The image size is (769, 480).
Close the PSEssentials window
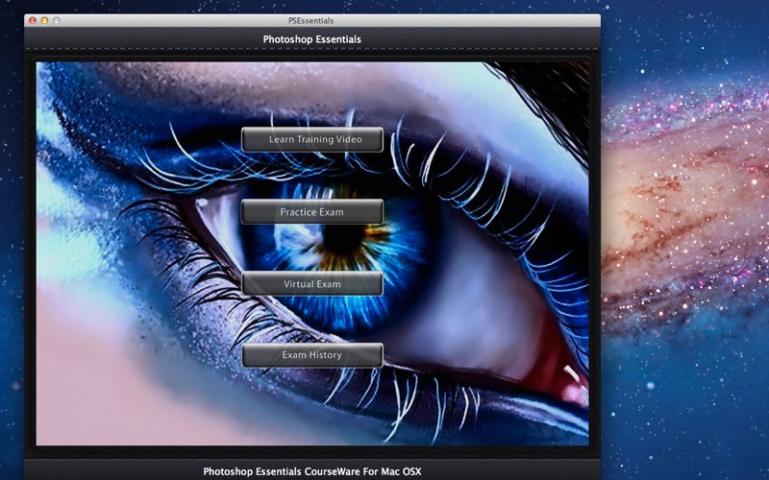pyautogui.click(x=33, y=20)
